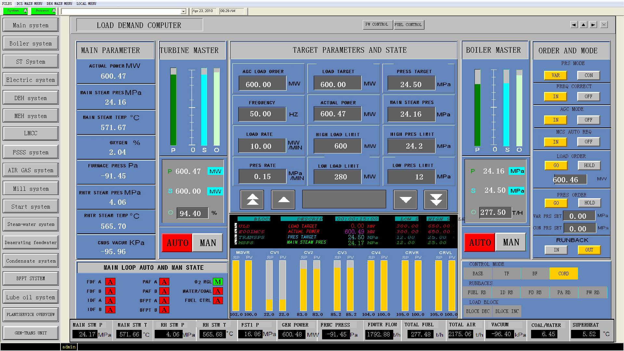Click the double-down arrow decrease button
This screenshot has width=624, height=351.
click(x=436, y=200)
